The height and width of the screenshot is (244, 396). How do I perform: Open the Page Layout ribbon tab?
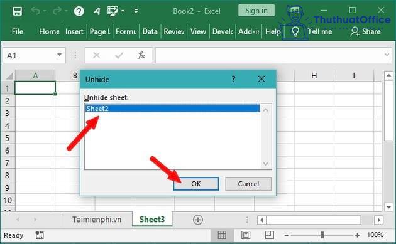[x=100, y=31]
